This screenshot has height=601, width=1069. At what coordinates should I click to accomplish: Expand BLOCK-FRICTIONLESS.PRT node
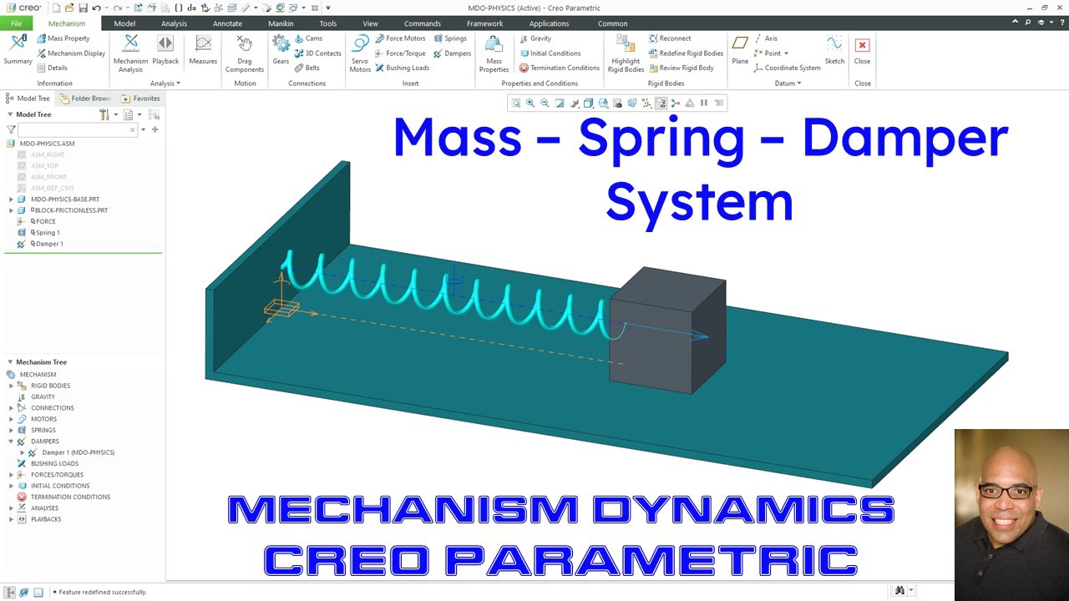tap(11, 210)
